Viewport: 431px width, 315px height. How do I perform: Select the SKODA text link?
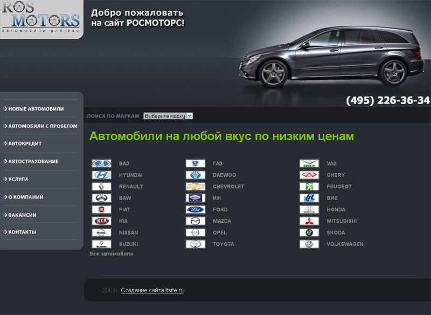pos(336,232)
